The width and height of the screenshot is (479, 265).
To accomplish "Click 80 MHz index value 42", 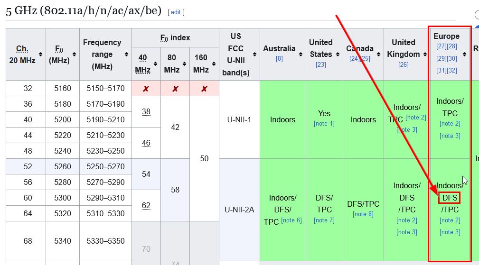I will 175,128.
